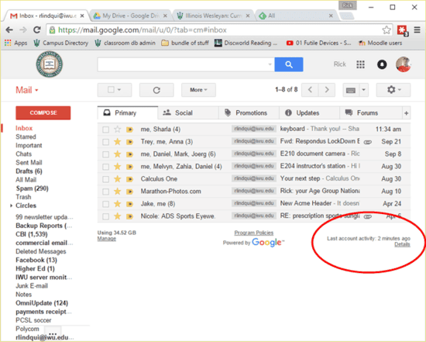The width and height of the screenshot is (426, 342).
Task: Unstar the E210 document camera email
Action: tap(118, 154)
